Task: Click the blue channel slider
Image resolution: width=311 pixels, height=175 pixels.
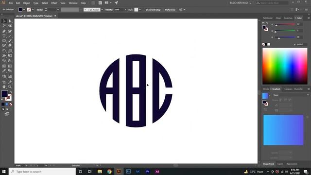Action: point(285,37)
